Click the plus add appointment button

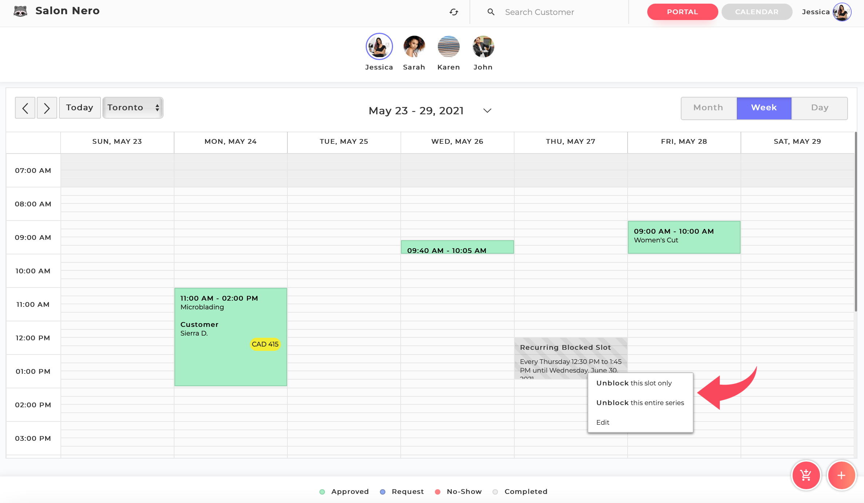coord(841,475)
